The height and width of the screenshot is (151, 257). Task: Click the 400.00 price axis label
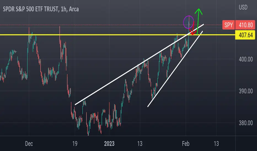click(x=246, y=59)
